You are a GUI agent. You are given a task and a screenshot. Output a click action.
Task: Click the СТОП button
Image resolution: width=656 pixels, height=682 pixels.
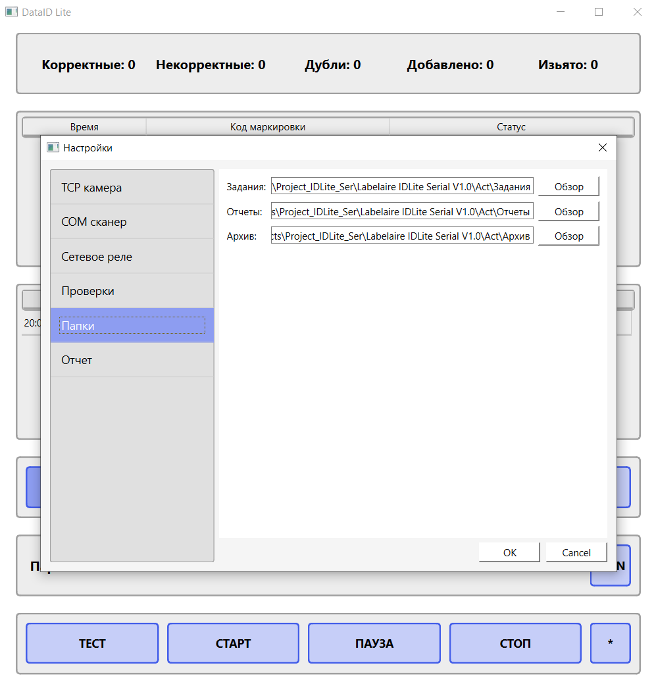tap(515, 643)
